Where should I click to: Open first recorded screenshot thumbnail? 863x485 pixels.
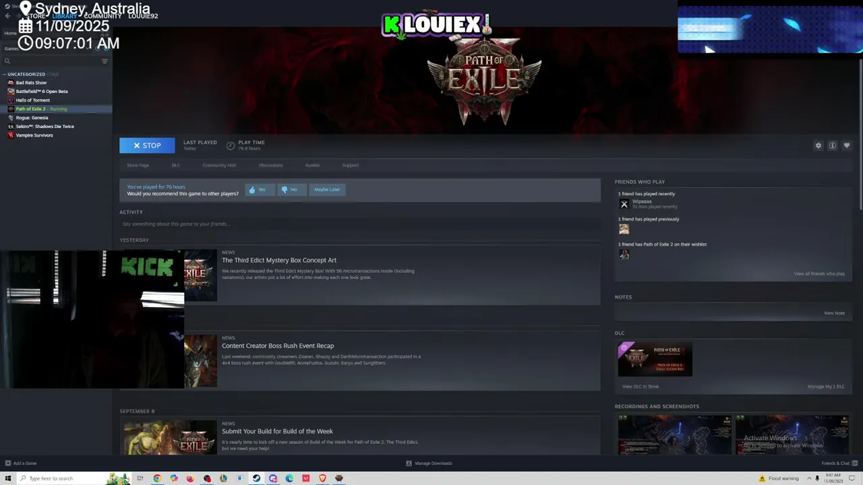674,435
